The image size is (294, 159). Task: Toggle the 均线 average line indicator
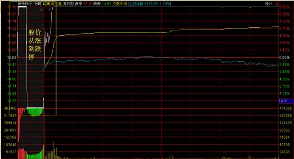pyautogui.click(x=46, y=3)
